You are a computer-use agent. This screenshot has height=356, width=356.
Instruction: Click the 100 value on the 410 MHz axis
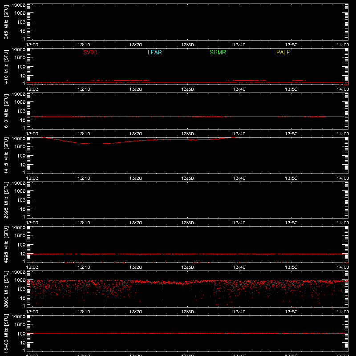pos(21,67)
